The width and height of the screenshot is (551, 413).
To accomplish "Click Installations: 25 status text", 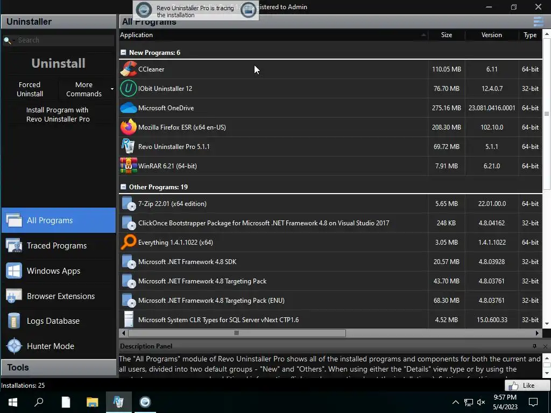I will pyautogui.click(x=23, y=385).
